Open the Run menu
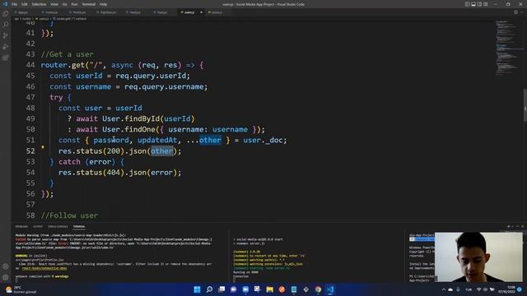 pos(74,4)
